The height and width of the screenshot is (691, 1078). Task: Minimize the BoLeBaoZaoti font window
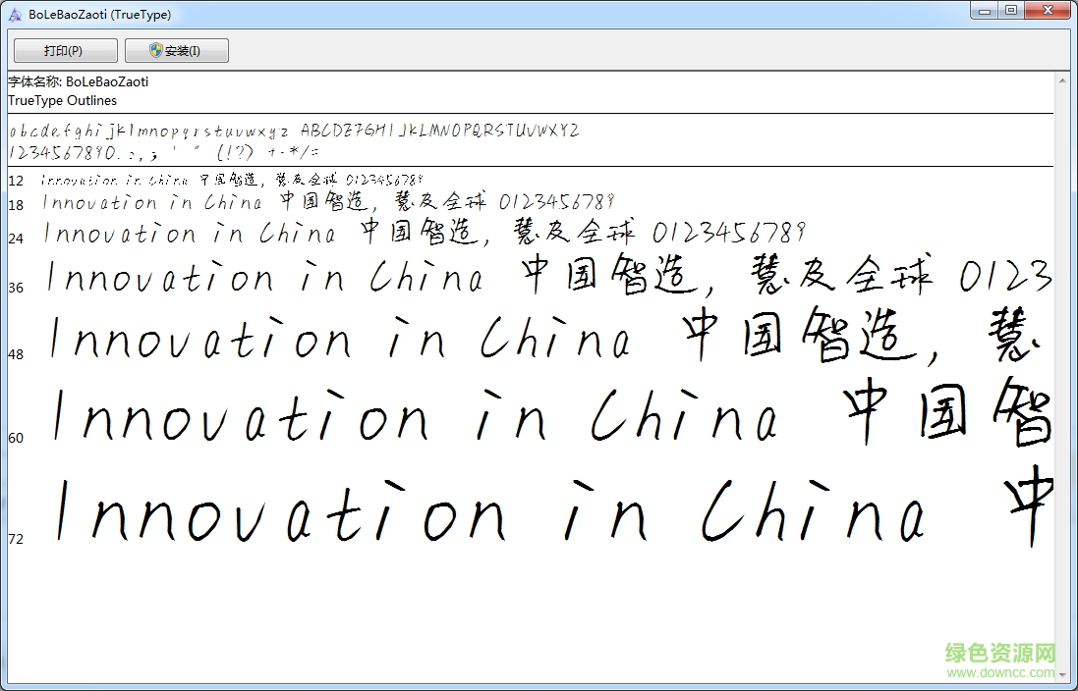[986, 10]
